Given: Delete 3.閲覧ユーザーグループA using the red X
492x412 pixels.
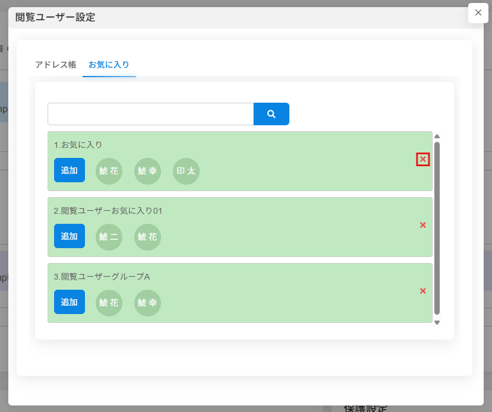Looking at the screenshot, I should point(422,291).
